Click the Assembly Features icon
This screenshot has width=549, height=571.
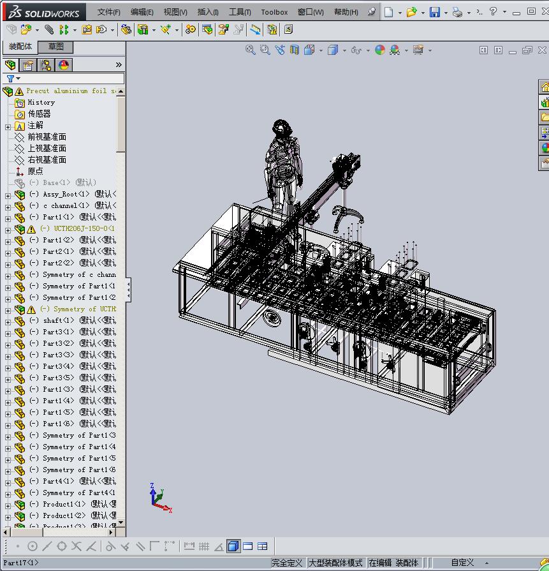coord(143,29)
